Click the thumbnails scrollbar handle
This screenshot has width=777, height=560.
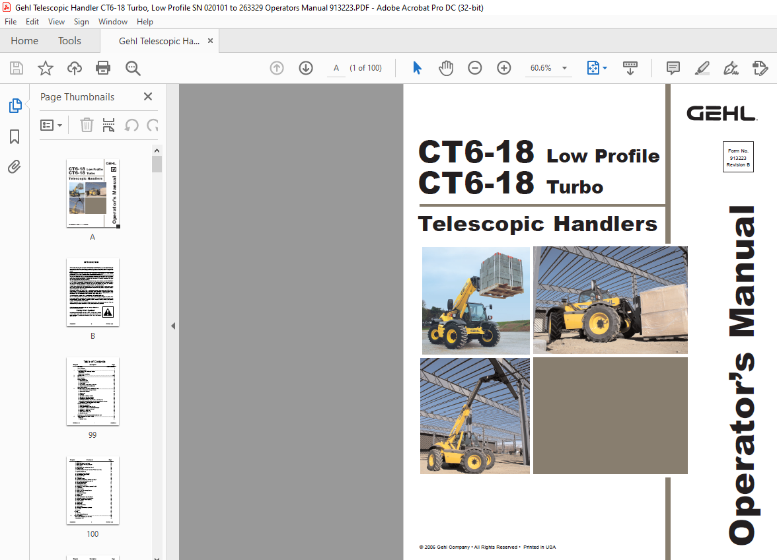[157, 164]
